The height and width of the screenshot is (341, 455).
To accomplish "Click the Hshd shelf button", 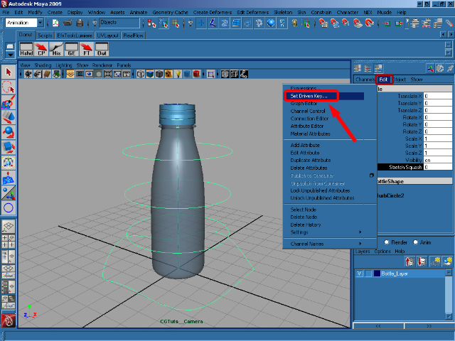I will coord(26,50).
